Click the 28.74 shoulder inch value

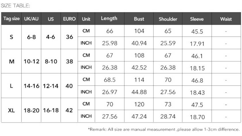click(x=168, y=116)
